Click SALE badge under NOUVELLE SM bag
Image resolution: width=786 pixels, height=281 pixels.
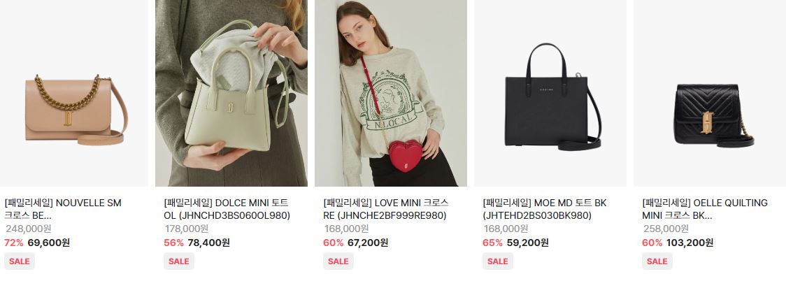coord(20,261)
